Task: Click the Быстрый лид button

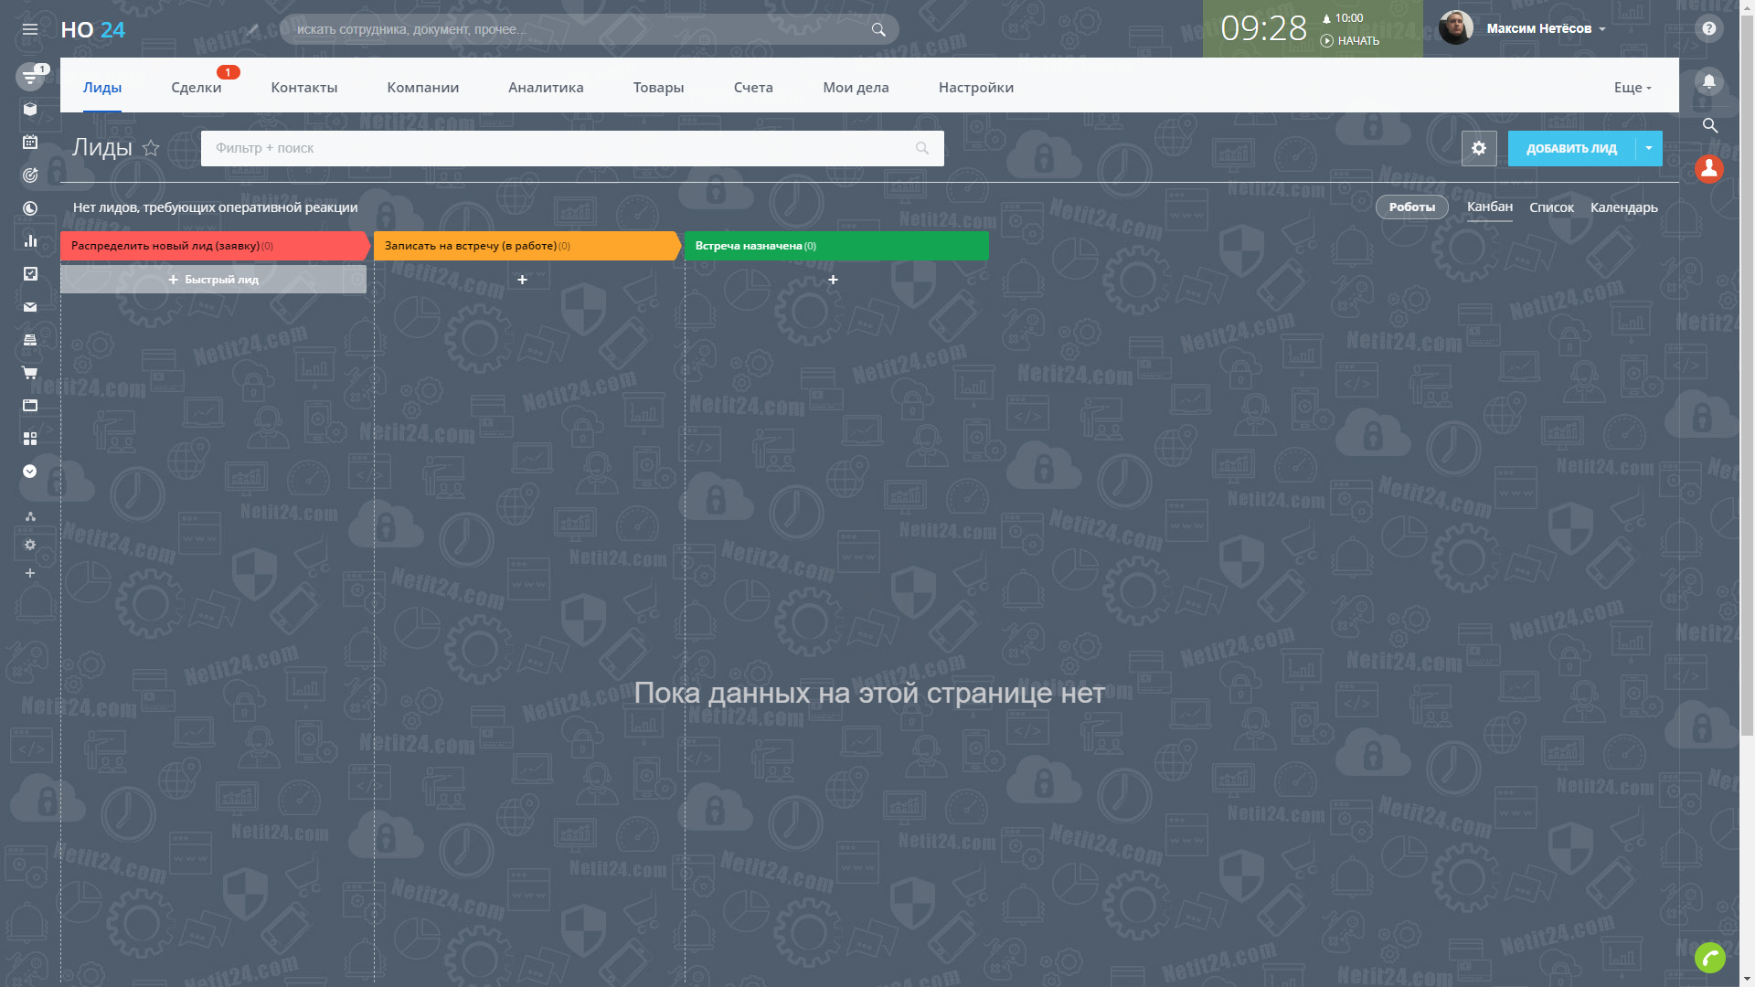Action: point(213,280)
